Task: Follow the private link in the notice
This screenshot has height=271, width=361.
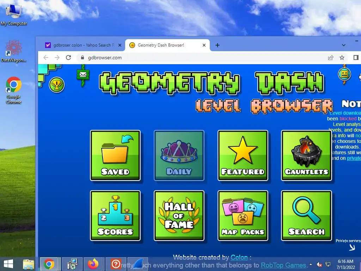Action: pos(354,158)
